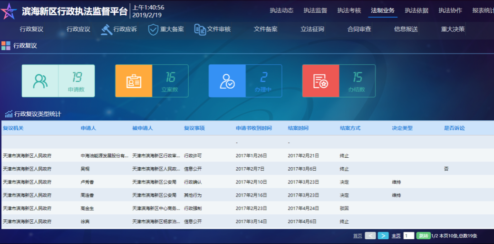494x244 pixels.
Task: Go to next page with right arrow
Action: [x=383, y=235]
